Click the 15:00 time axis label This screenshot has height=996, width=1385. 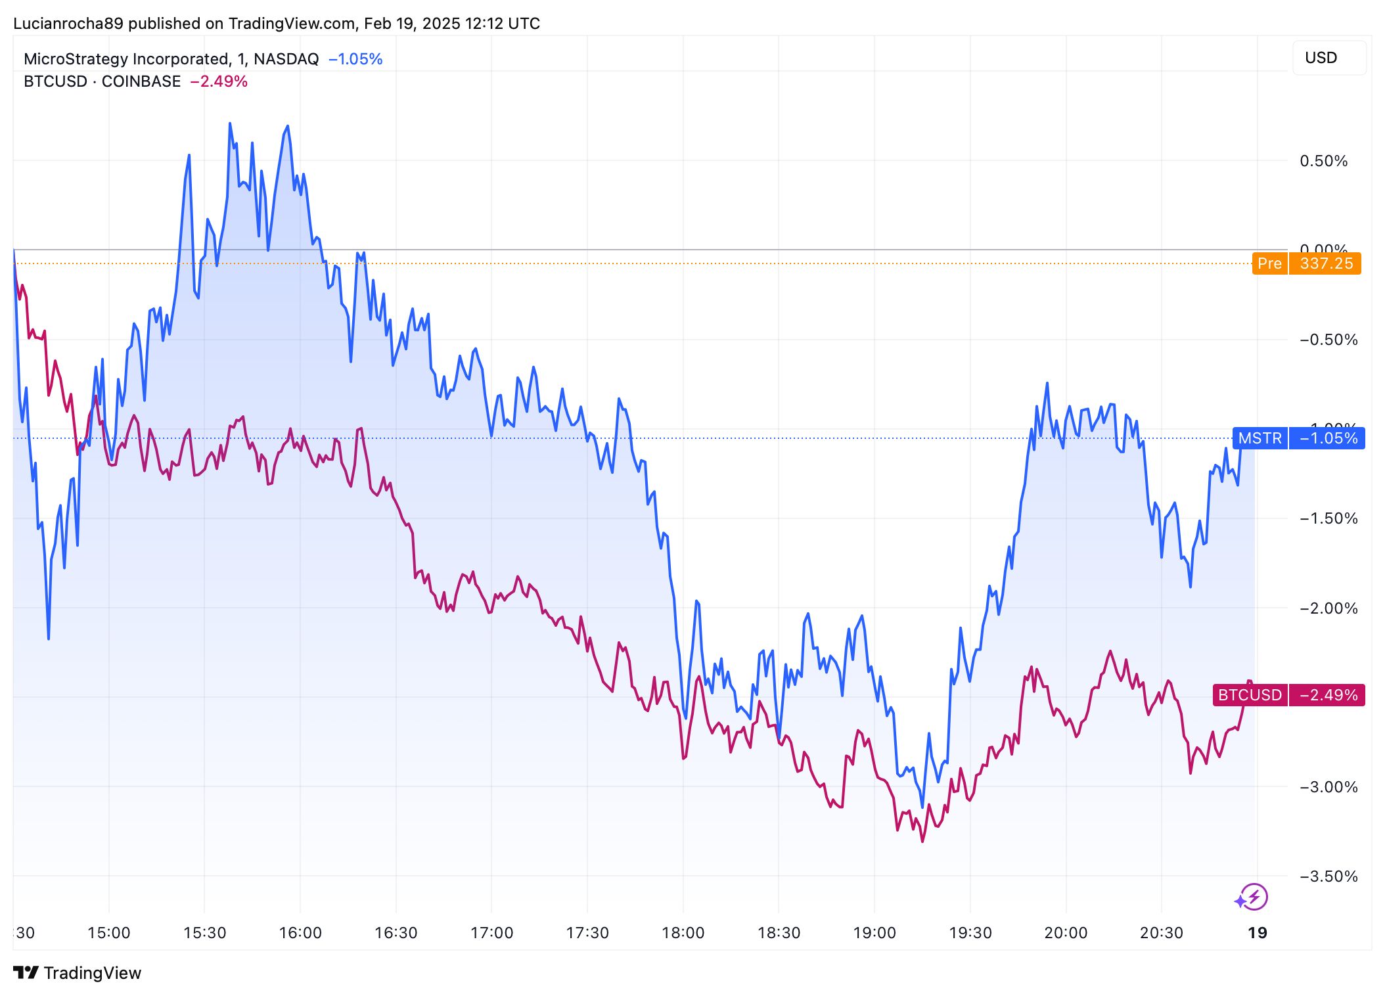[x=109, y=933]
